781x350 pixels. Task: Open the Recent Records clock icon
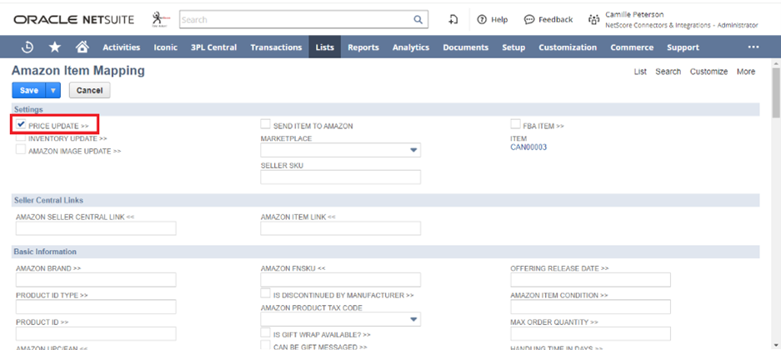coord(28,47)
